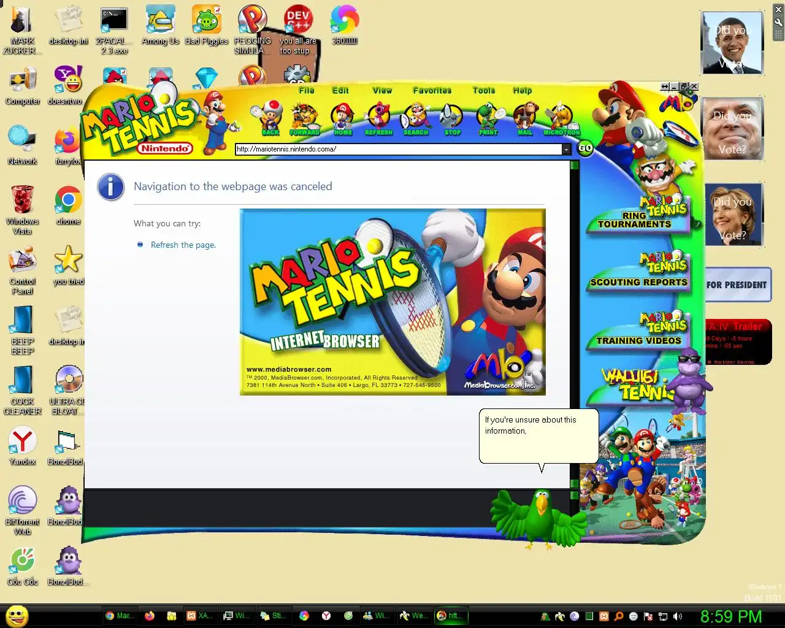
Task: Launch the Cốc Cốc browser desktop icon
Action: (x=23, y=567)
